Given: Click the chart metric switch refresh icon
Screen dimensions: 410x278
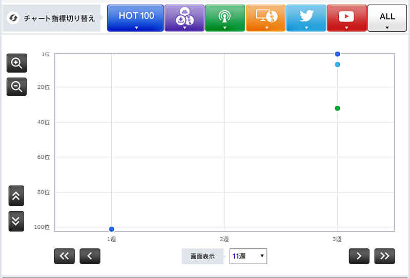Looking at the screenshot, I should (x=14, y=18).
